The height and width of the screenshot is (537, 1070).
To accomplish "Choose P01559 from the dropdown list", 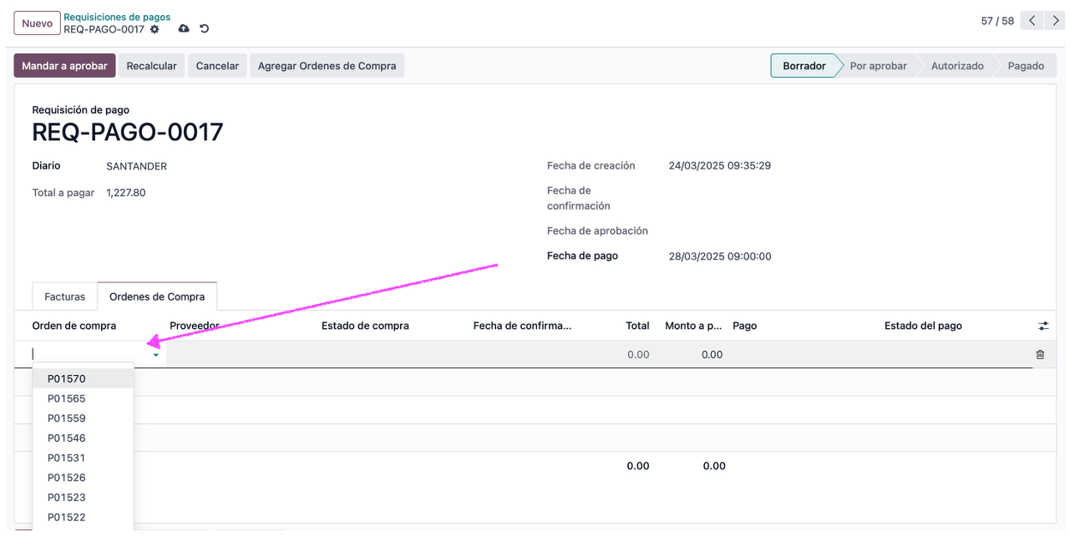I will pos(83,418).
